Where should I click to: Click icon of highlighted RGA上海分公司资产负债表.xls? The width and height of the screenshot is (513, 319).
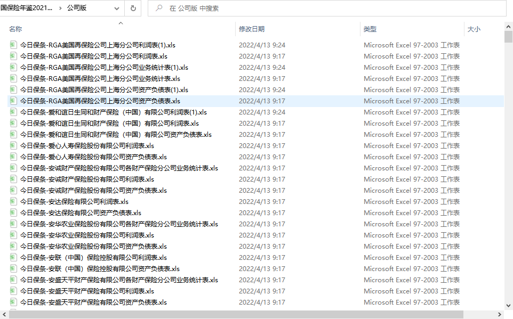tap(13, 101)
